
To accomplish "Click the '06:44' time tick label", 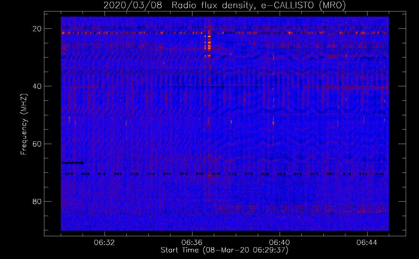I will coord(367,243).
